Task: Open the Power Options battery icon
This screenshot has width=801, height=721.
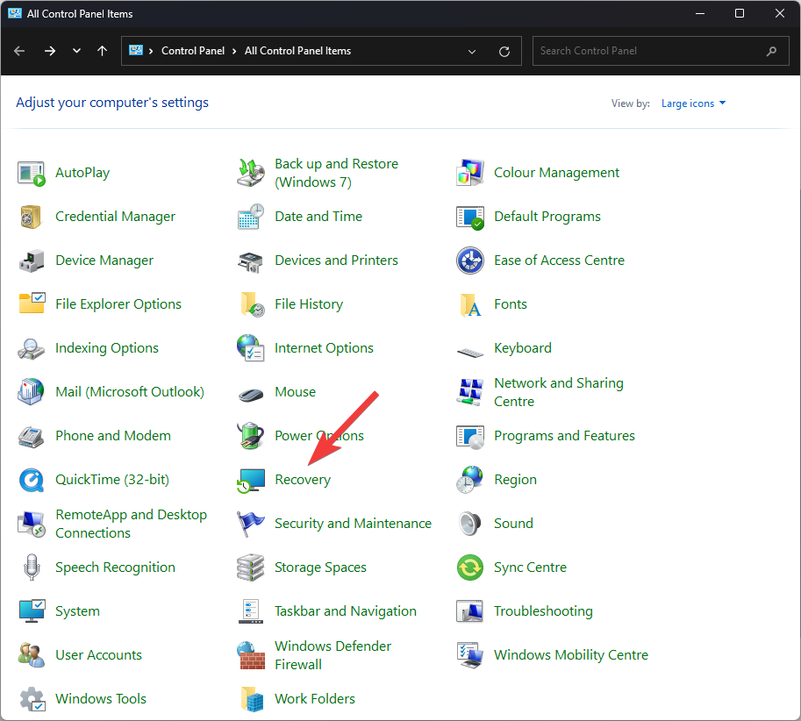Action: pyautogui.click(x=251, y=436)
